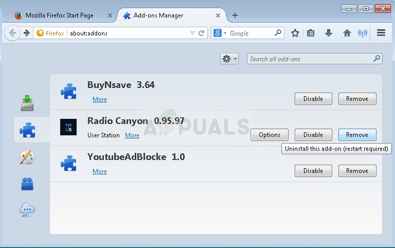Screen dimensions: 395x248
Task: Click the browser forward arrow button
Action: [x=26, y=33]
